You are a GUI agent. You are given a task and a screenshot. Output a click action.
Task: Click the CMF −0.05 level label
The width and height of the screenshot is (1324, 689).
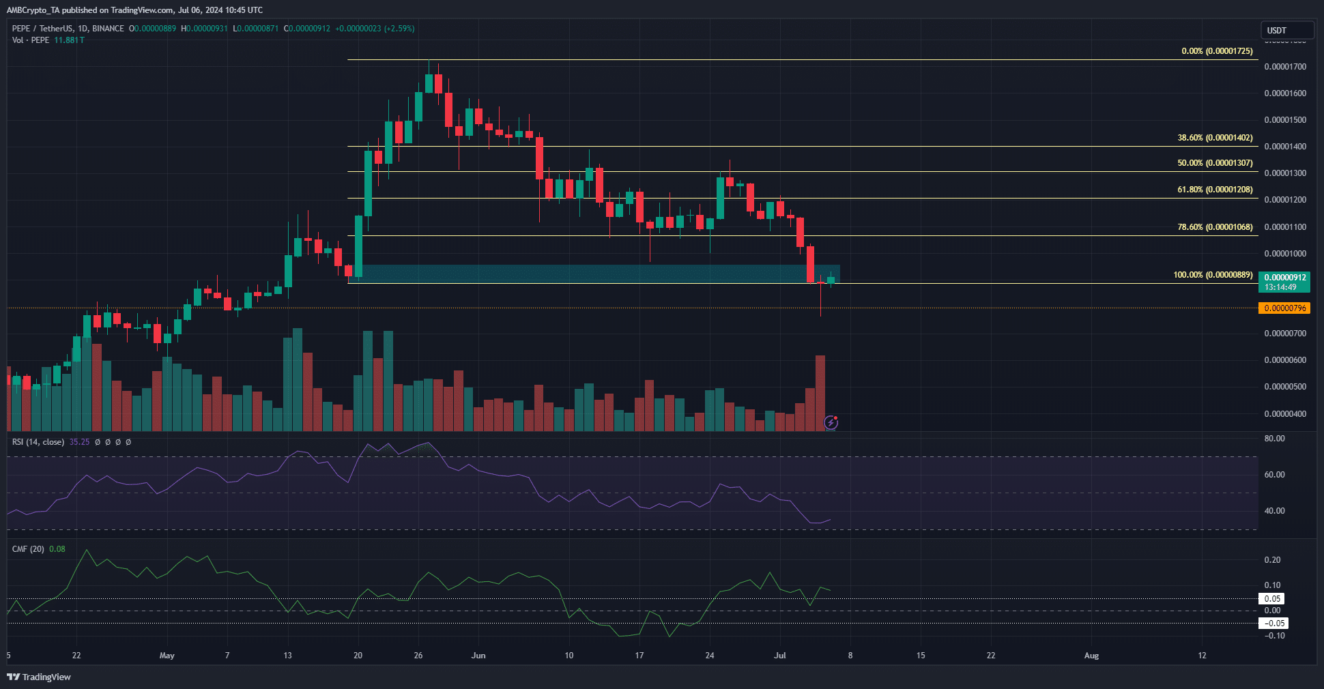click(x=1274, y=624)
